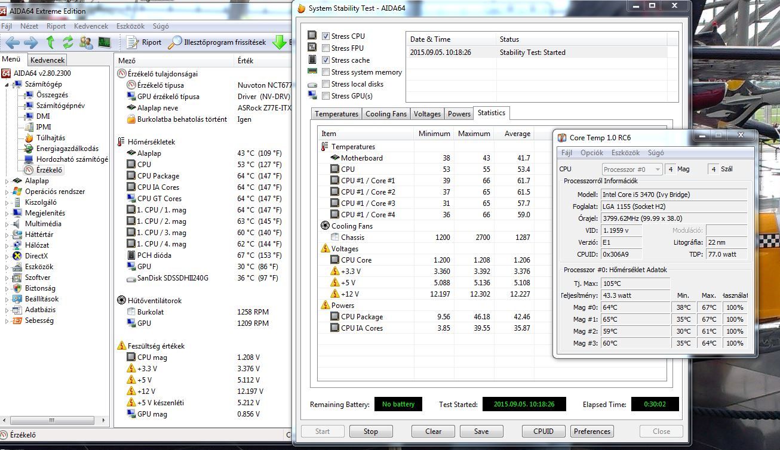This screenshot has width=780, height=450.
Task: Switch to the Powers tab
Action: click(x=459, y=114)
